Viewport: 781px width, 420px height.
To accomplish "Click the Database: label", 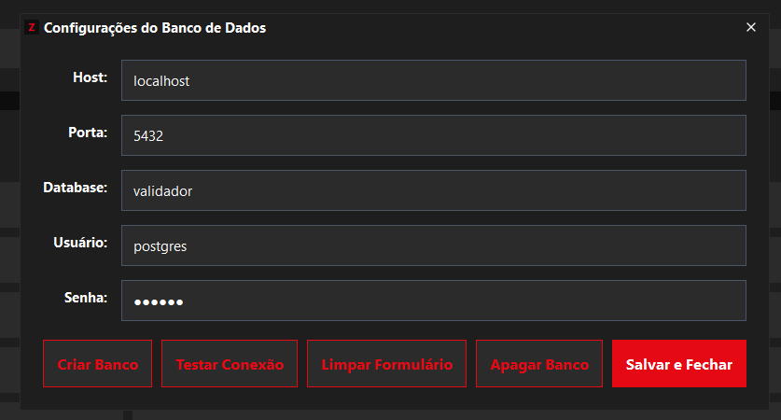I will [76, 188].
